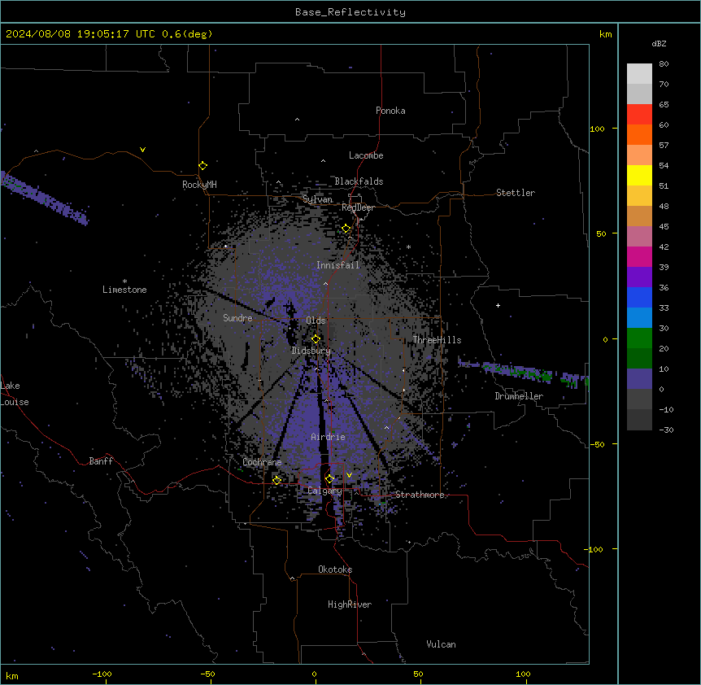Viewport: 701px width, 685px height.
Task: Click the green echo band north of Drumheller
Action: point(523,372)
